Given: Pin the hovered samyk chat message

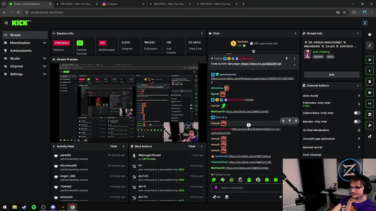Looking at the screenshot, I should pyautogui.click(x=290, y=121).
